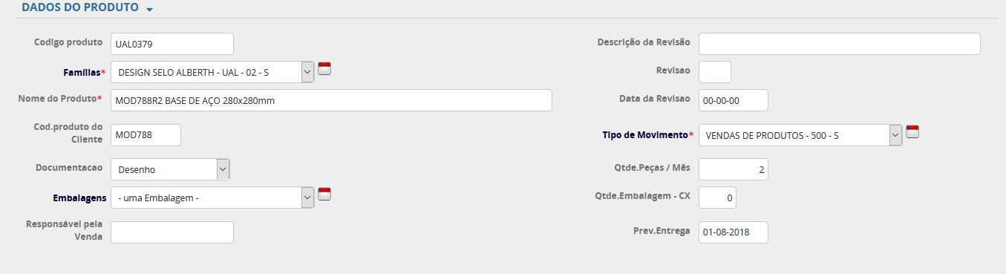Focus the Codigo produto field UAL0379
Viewport: 1006px width, 274px height.
click(x=172, y=44)
